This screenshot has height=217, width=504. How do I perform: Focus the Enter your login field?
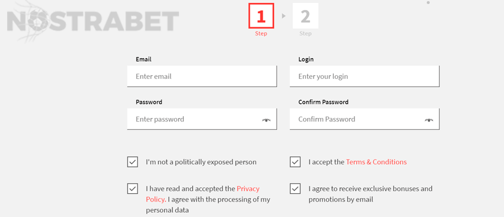(x=365, y=76)
